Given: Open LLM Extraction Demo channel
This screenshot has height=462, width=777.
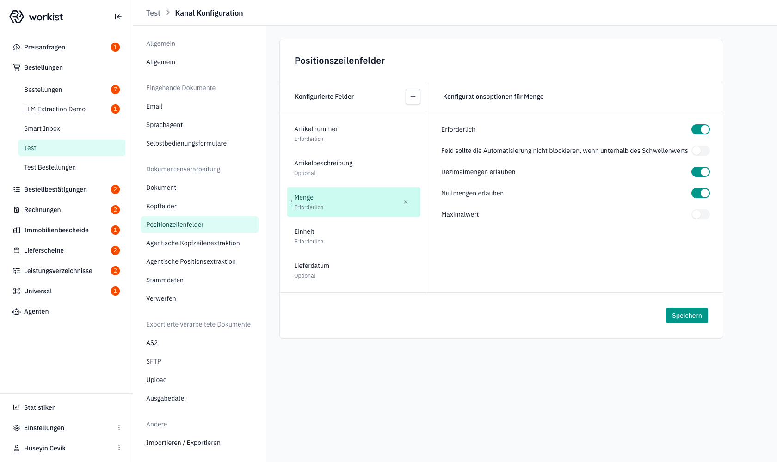Looking at the screenshot, I should (x=72, y=109).
